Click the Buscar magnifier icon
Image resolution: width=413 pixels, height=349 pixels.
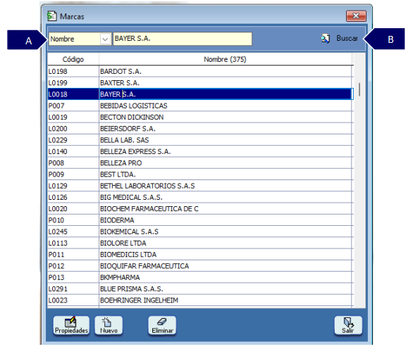point(326,39)
